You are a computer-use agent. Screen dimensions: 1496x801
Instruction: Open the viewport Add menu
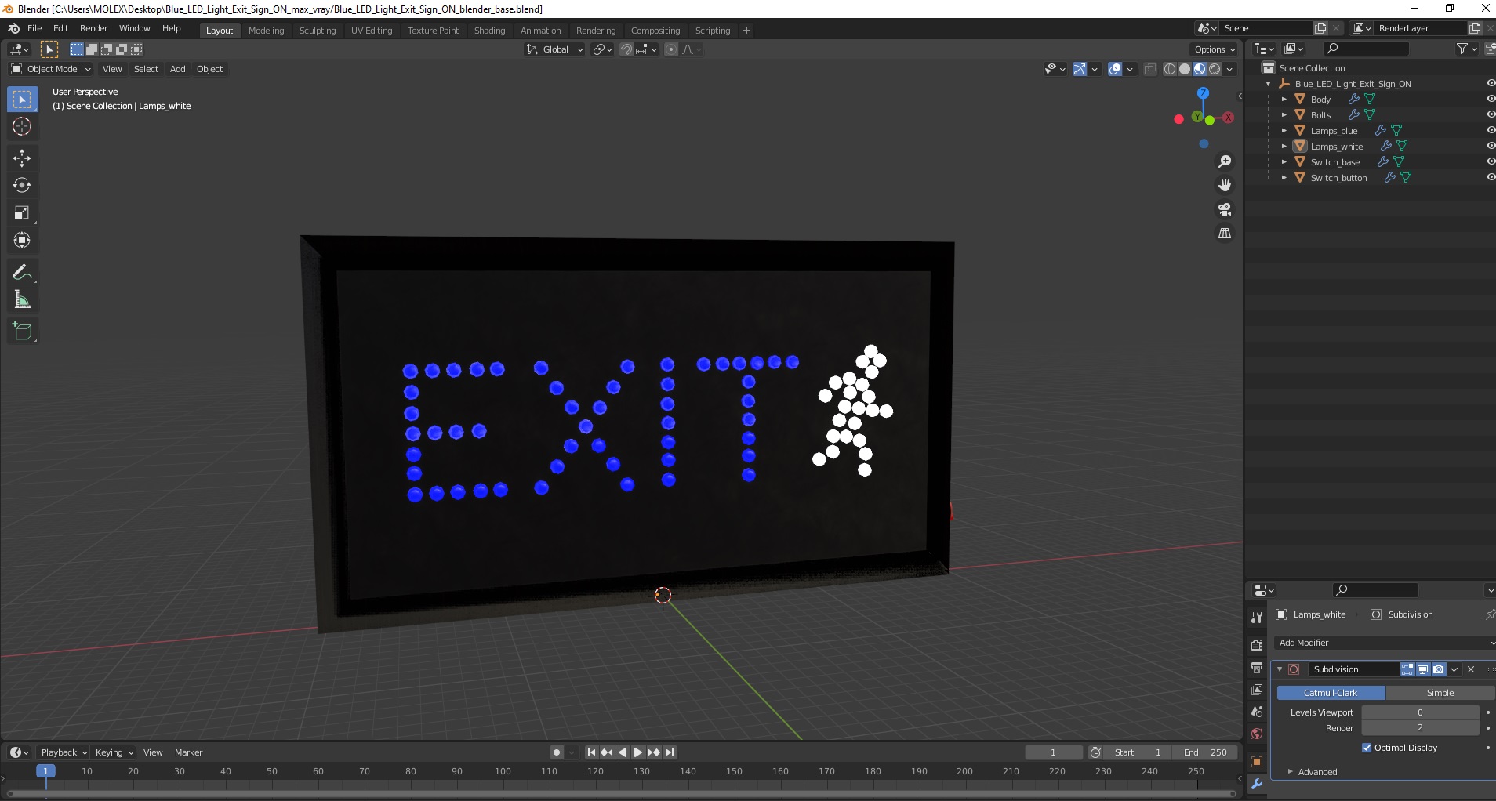tap(178, 69)
